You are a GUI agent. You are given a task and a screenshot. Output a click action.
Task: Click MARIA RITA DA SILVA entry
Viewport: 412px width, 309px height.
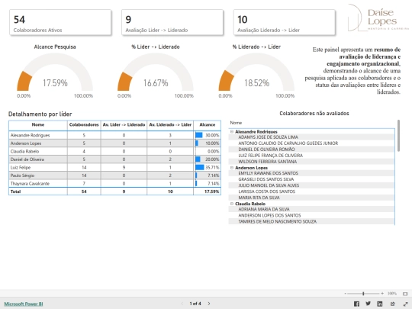(x=259, y=198)
